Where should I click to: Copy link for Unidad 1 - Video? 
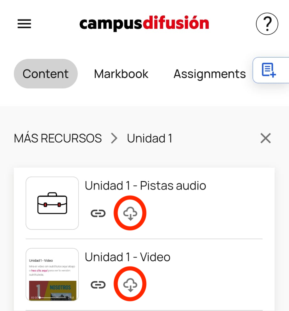[x=98, y=285]
